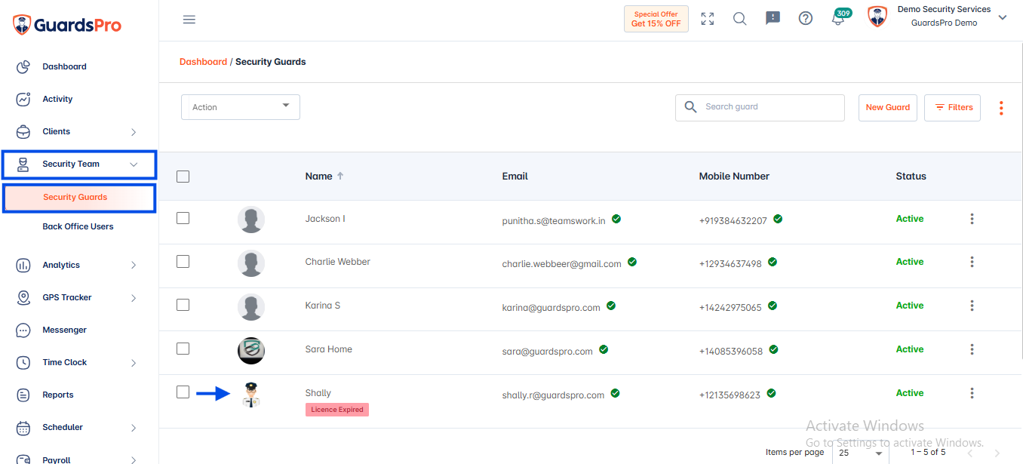The height and width of the screenshot is (464, 1023).
Task: Expand the account menu chevron
Action: pyautogui.click(x=1003, y=17)
